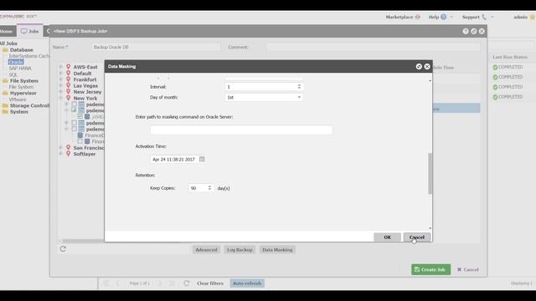Go to last page in pagination bar
This screenshot has height=301, width=536.
(172, 283)
